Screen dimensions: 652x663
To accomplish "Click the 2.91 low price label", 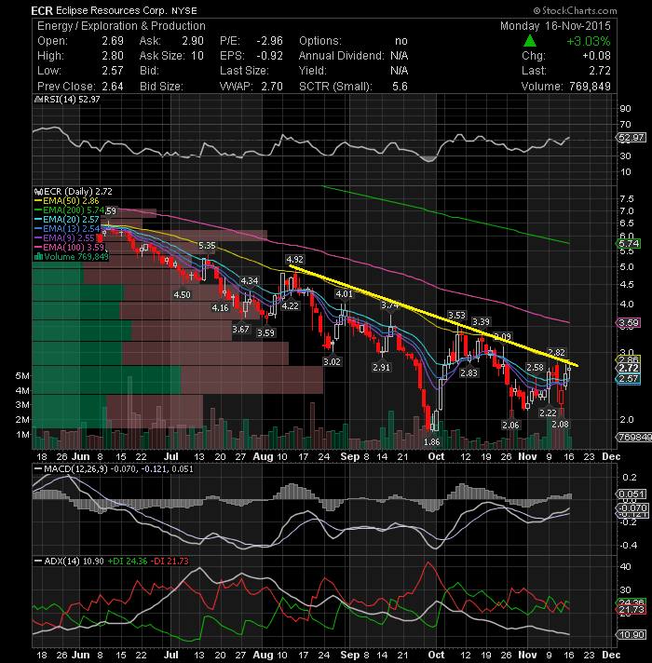I will (381, 368).
